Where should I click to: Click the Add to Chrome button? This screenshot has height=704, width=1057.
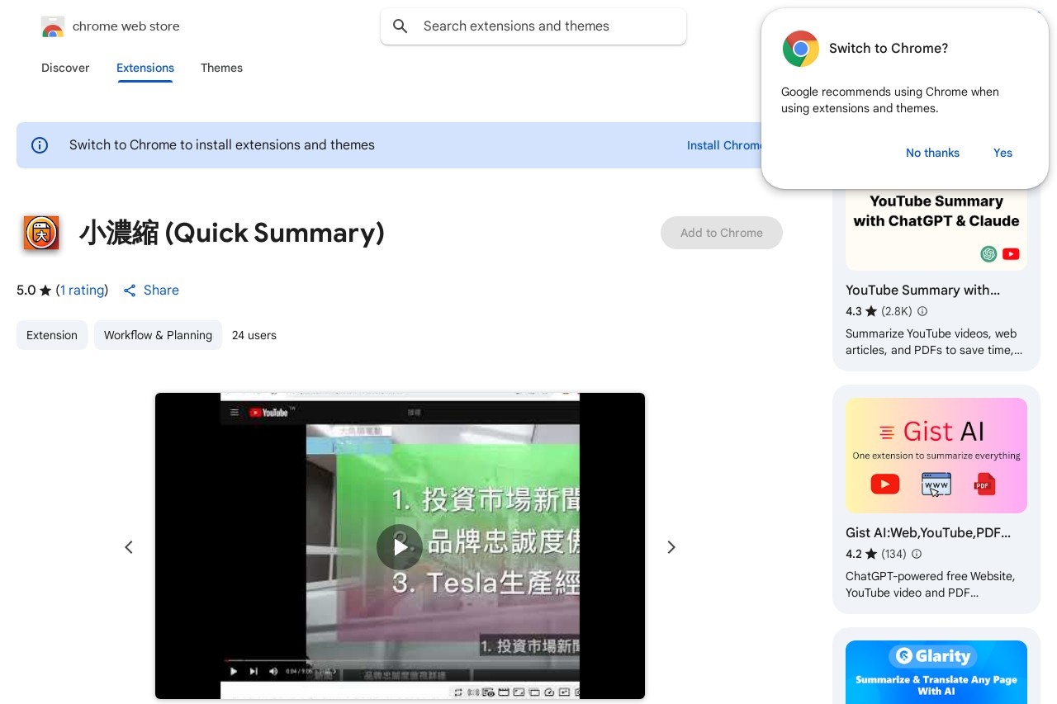click(722, 233)
